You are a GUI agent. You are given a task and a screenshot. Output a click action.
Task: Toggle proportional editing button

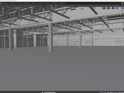56,6
